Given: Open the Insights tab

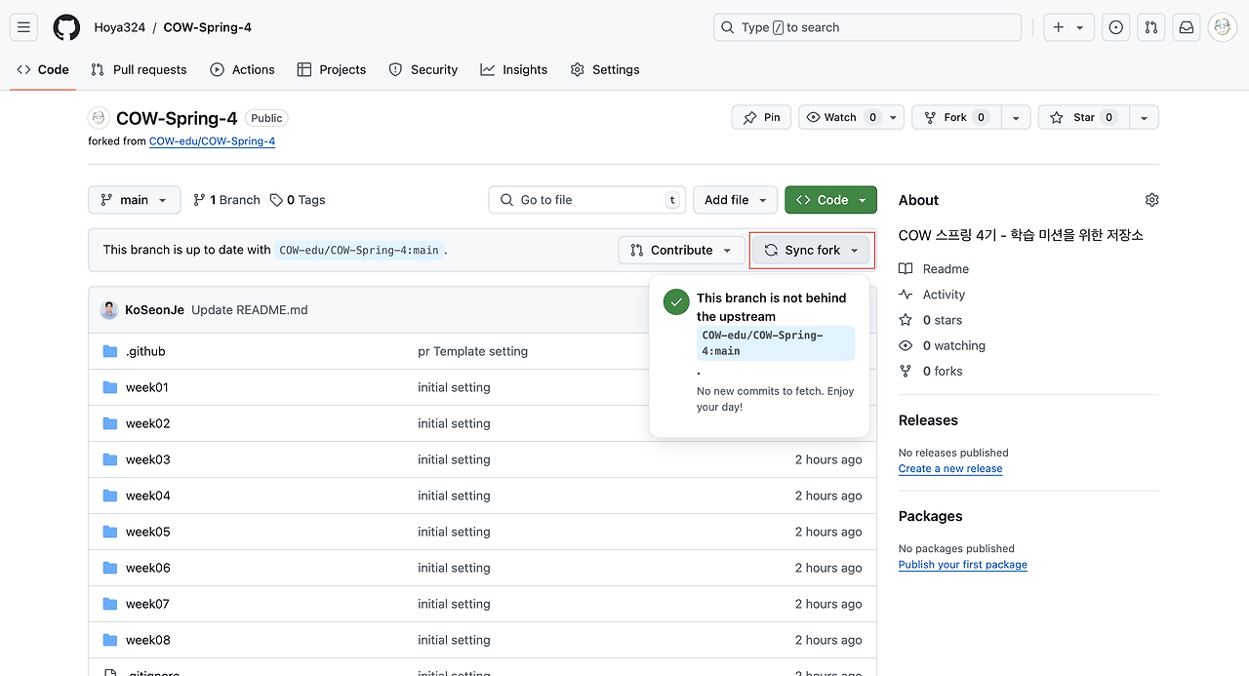Looking at the screenshot, I should point(513,69).
